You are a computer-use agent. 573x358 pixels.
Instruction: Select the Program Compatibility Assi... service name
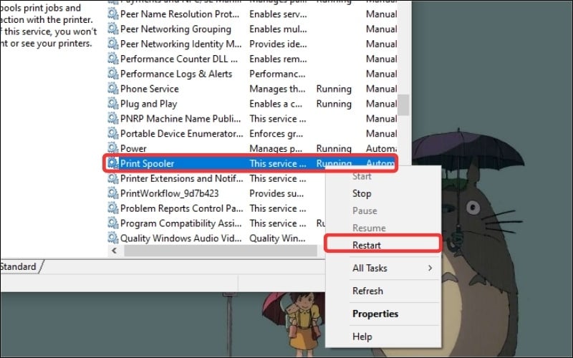tap(181, 223)
